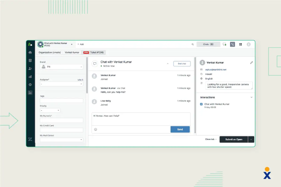Open the Reporting bar chart icon
Image resolution: width=281 pixels, height=187 pixels.
pos(30,77)
